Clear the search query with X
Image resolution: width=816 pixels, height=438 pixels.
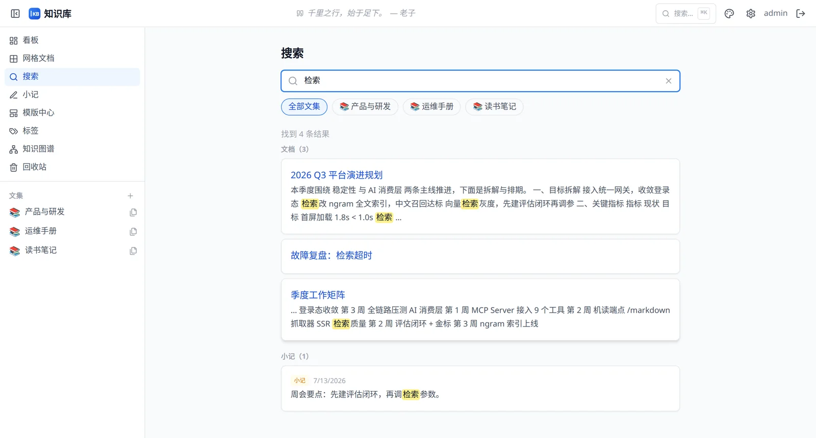(669, 81)
